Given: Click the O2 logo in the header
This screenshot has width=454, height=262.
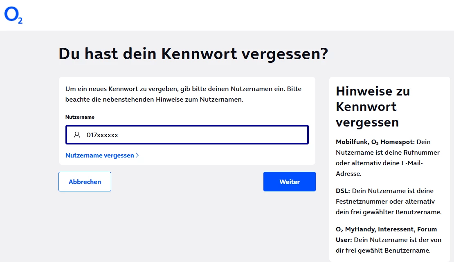Looking at the screenshot, I should [13, 15].
